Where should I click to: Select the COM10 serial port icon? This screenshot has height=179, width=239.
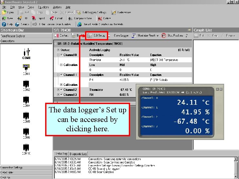tap(26, 148)
